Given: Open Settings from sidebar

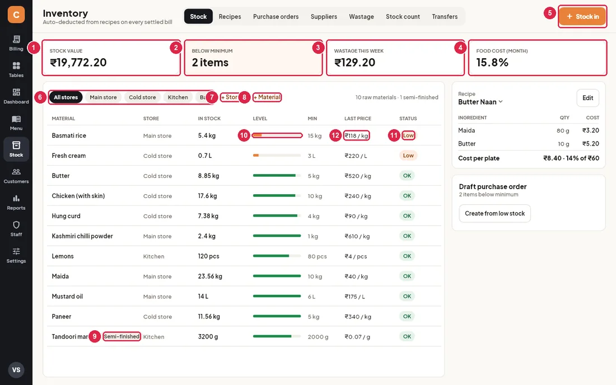Looking at the screenshot, I should (16, 256).
